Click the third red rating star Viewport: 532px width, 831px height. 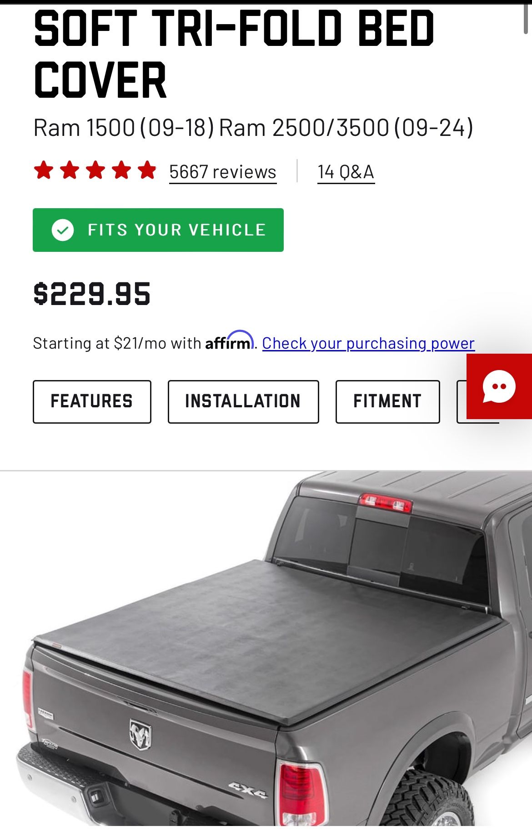[x=95, y=170]
